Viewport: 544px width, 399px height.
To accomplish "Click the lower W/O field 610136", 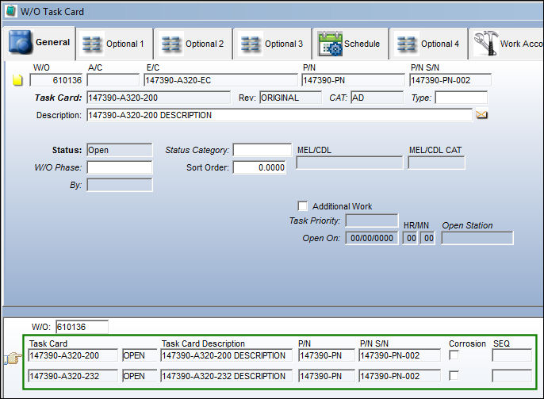I will click(x=82, y=327).
